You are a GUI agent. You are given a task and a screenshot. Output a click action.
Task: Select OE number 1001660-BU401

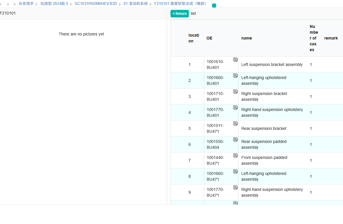[x=216, y=80]
